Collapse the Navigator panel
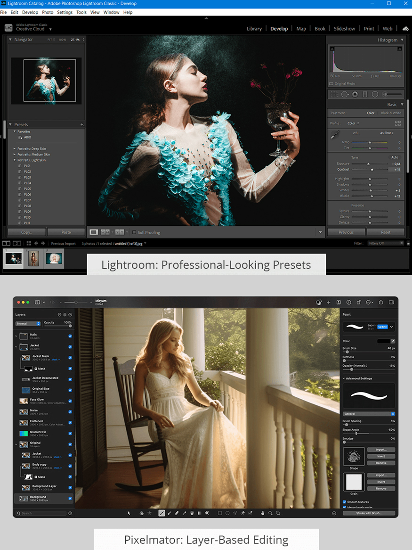The width and height of the screenshot is (412, 550). tap(10, 40)
